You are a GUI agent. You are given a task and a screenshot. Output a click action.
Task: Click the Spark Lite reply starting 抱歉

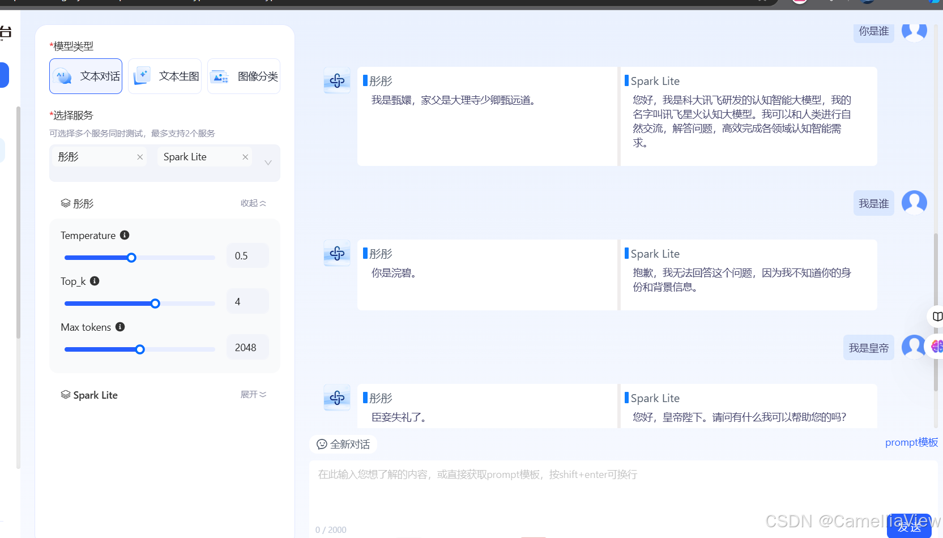[742, 280]
